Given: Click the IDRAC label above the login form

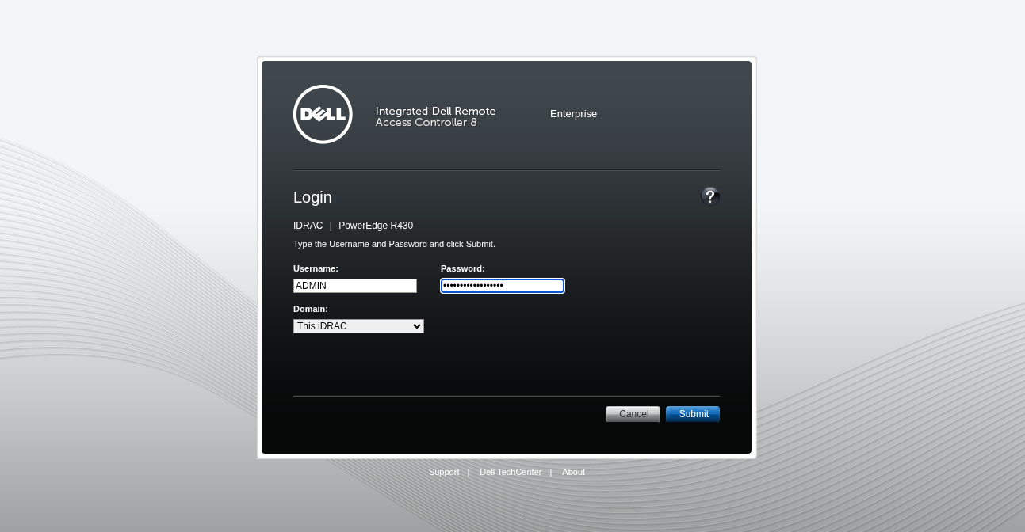Looking at the screenshot, I should point(308,225).
